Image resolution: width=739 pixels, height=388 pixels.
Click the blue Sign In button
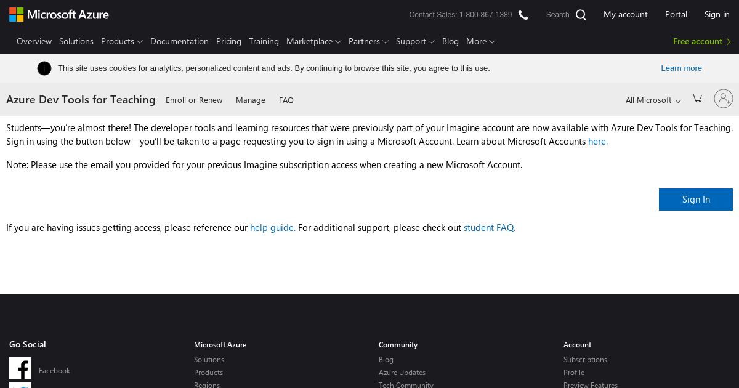(x=696, y=200)
